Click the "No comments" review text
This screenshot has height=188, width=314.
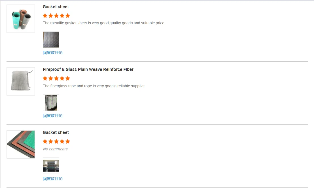55,149
